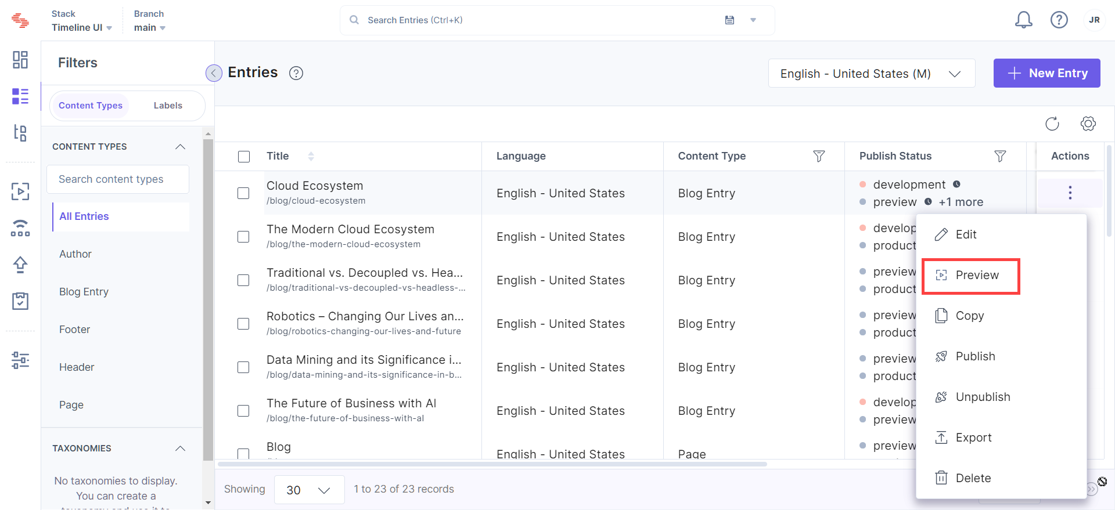This screenshot has width=1115, height=510.
Task: Open English - United States language dropdown
Action: click(871, 74)
